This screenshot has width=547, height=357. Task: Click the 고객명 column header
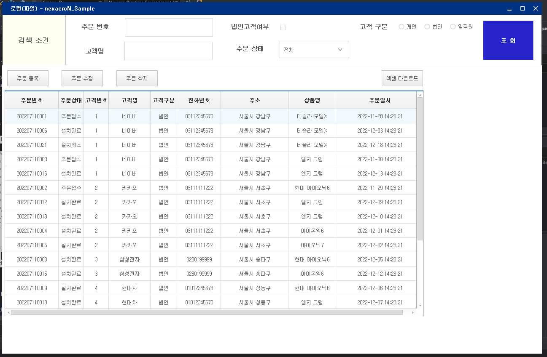click(129, 101)
